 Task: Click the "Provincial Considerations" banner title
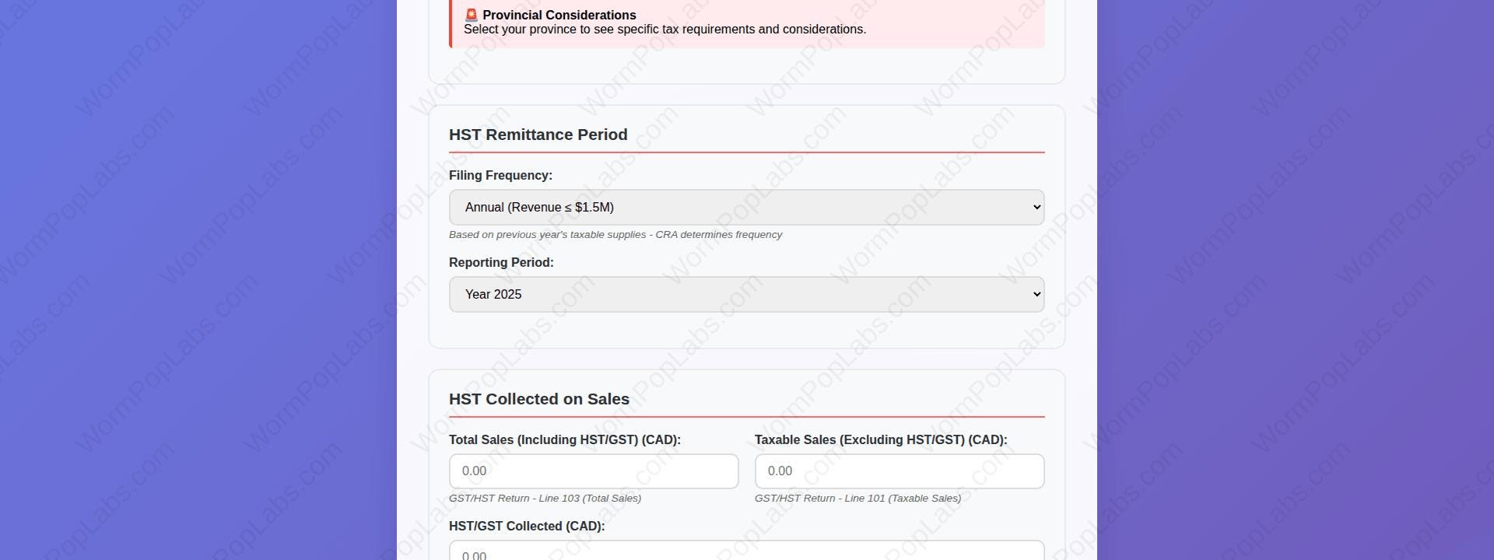(x=559, y=15)
